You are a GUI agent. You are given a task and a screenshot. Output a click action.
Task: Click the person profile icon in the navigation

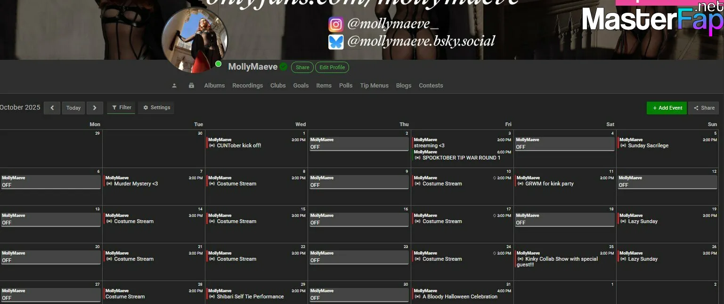(x=174, y=86)
